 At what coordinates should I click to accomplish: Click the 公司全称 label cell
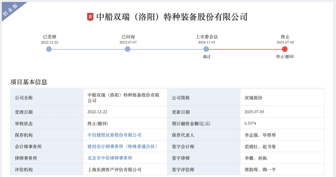[47, 98]
